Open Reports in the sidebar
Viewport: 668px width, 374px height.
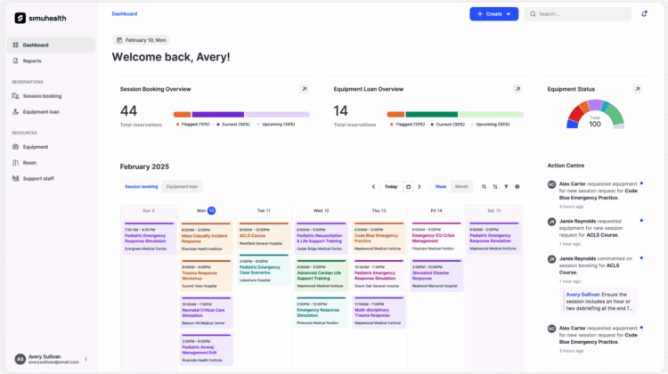point(32,61)
